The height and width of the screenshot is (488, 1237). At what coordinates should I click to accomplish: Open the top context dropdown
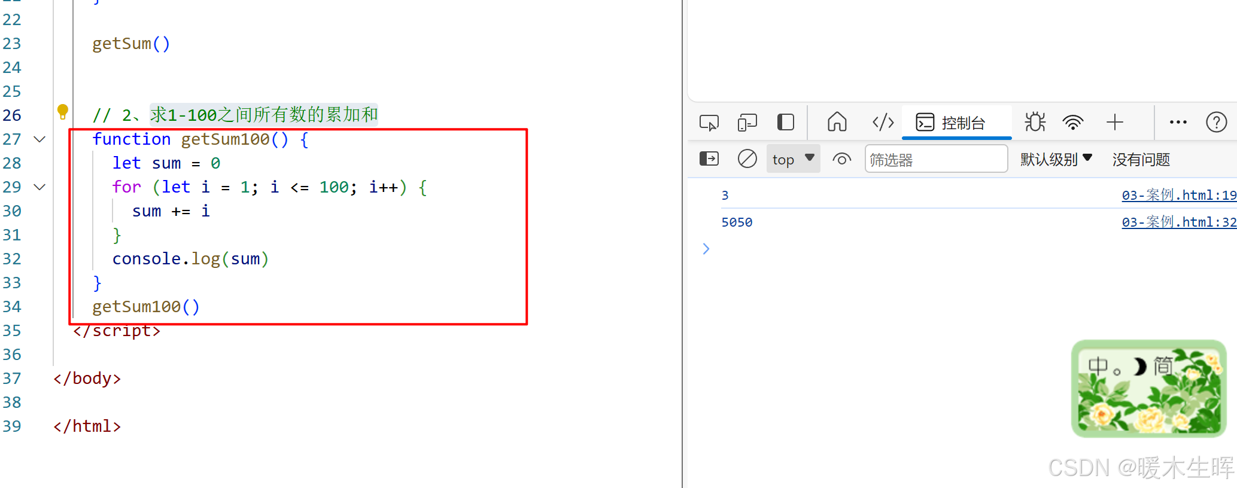click(793, 159)
